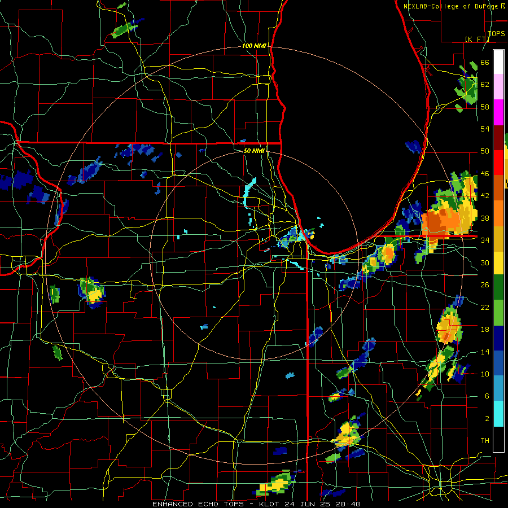Pick the orange legend swatch near 38
508x508 pixels.
pos(498,213)
